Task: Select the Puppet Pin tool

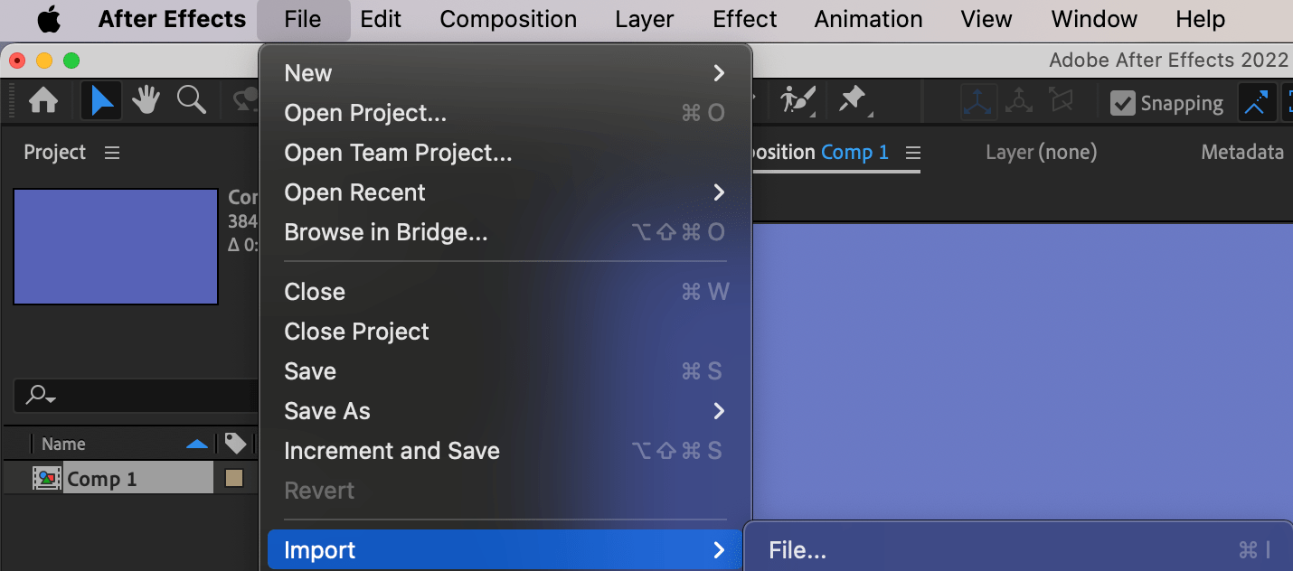Action: [x=853, y=99]
